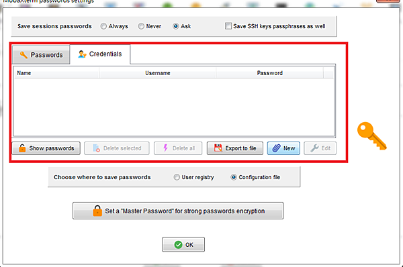Screen dimensions: 403x267
Task: Click the padlock icon on Master Password button
Action: 97,211
